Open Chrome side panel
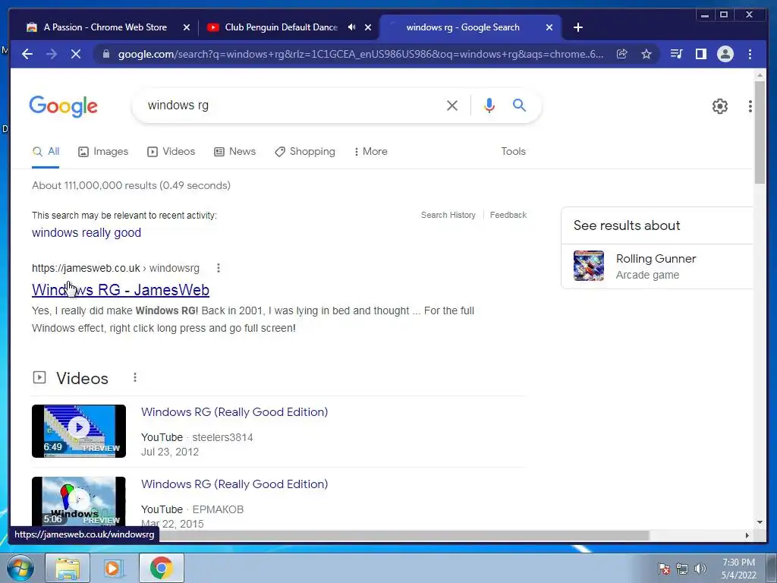 700,54
